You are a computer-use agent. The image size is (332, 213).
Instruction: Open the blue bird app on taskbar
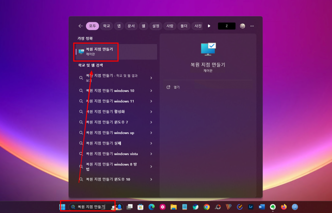click(196, 207)
